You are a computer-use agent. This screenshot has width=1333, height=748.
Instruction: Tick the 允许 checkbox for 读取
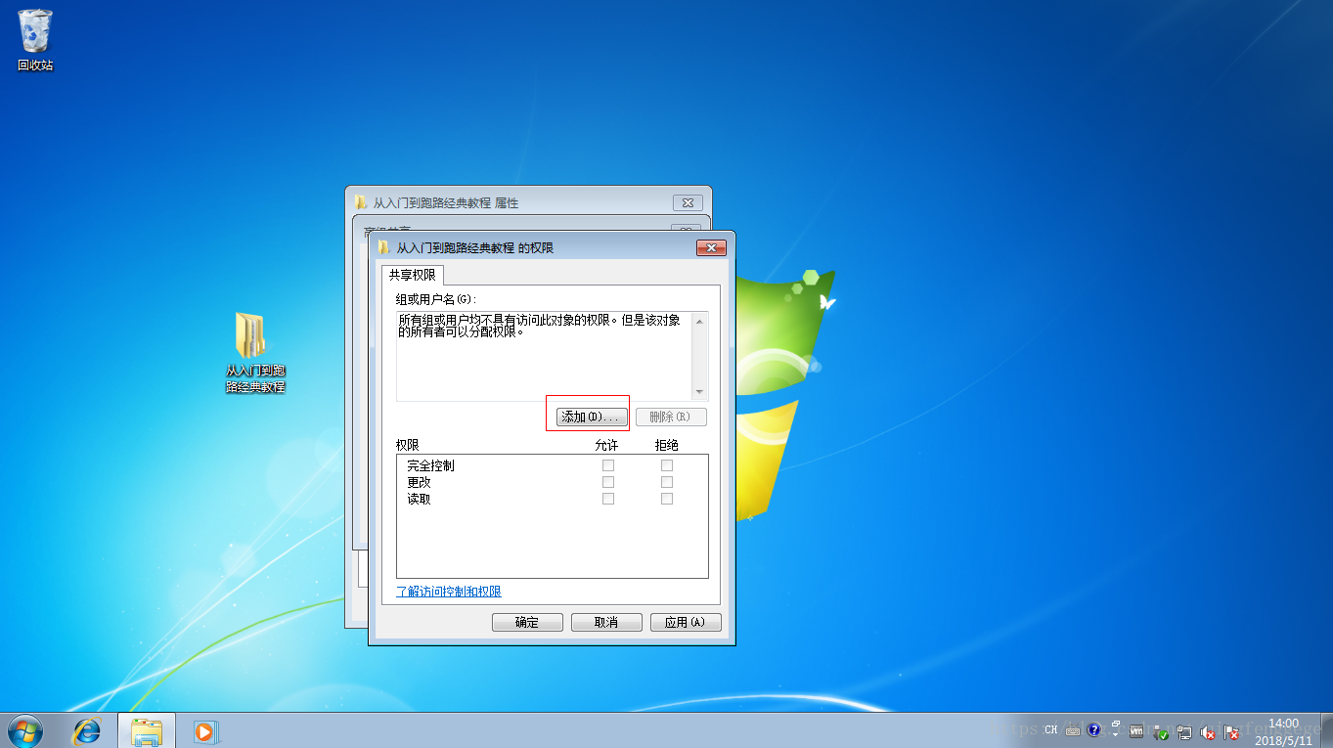608,499
